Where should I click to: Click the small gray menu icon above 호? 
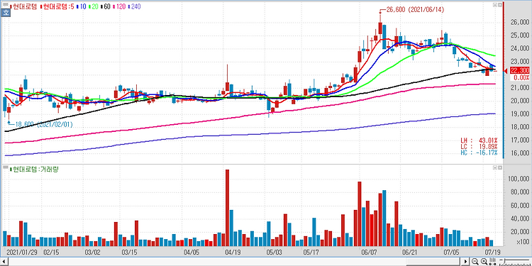tap(5, 5)
